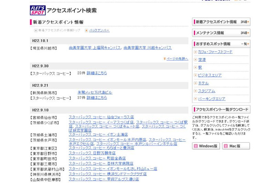
Task: Click plus icon beside ホテル
Action: (196, 83)
